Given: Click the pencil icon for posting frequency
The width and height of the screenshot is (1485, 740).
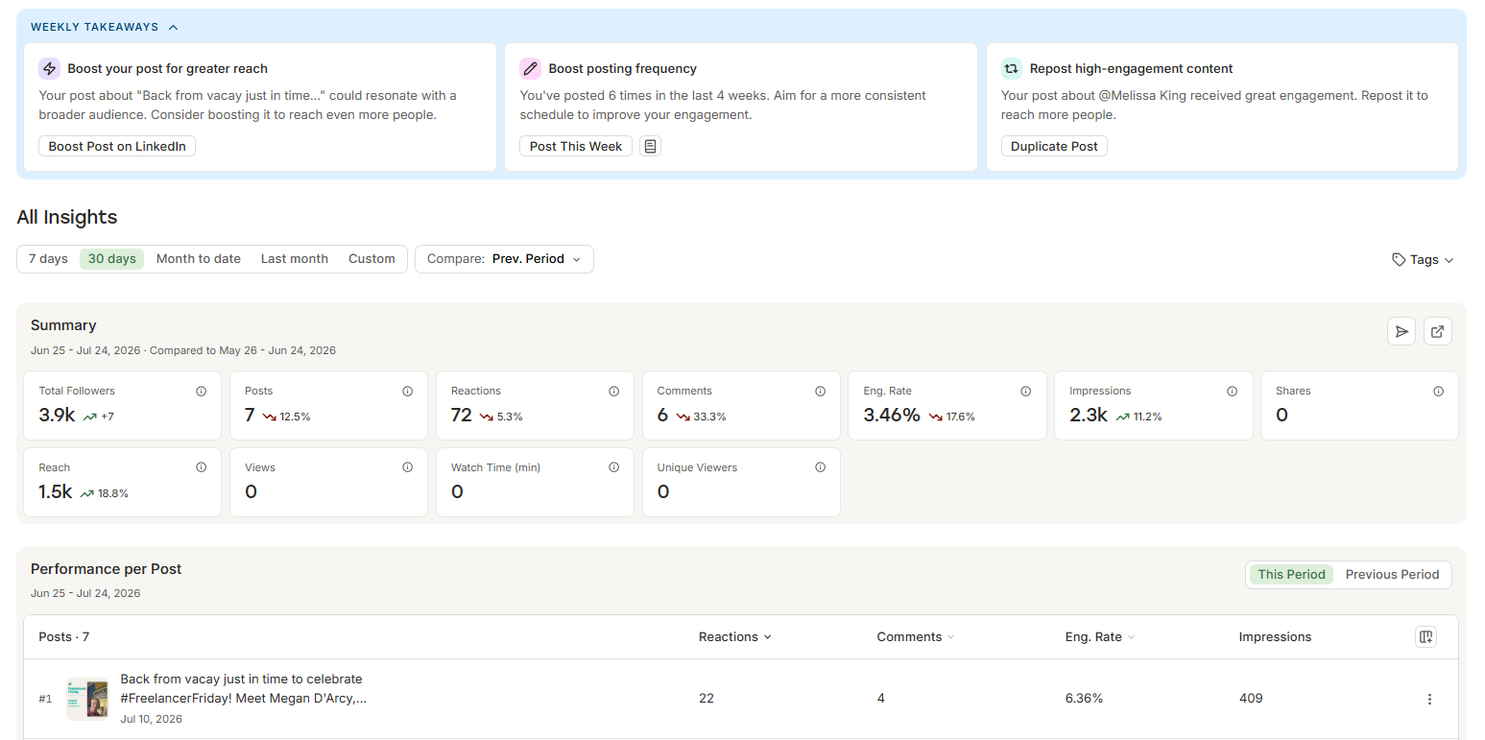Looking at the screenshot, I should tap(531, 68).
